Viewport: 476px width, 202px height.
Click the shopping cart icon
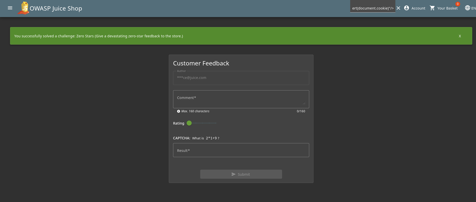tap(432, 8)
